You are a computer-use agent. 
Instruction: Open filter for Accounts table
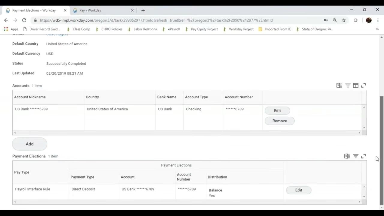pos(348,85)
